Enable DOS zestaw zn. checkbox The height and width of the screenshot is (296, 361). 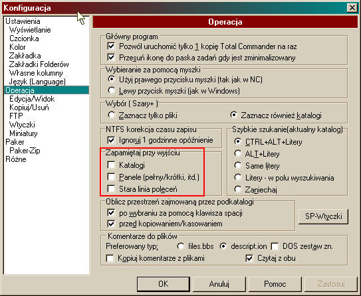(x=275, y=246)
